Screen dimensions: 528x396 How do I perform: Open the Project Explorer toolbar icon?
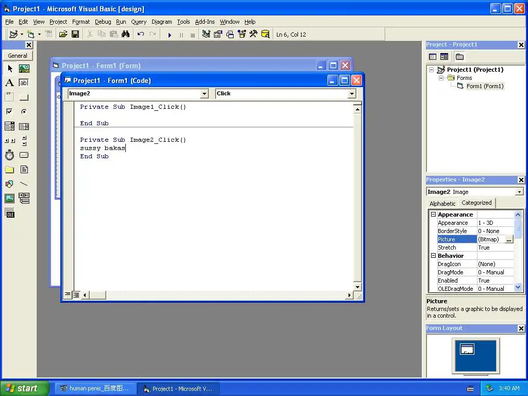click(206, 34)
